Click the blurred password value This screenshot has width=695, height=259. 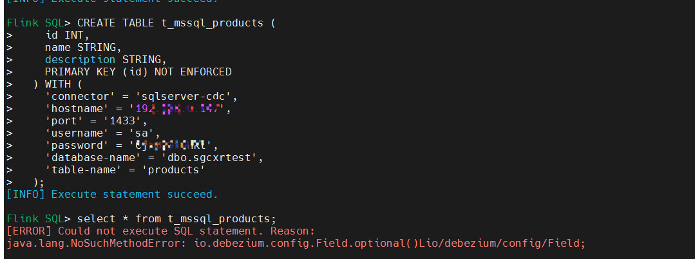point(171,145)
